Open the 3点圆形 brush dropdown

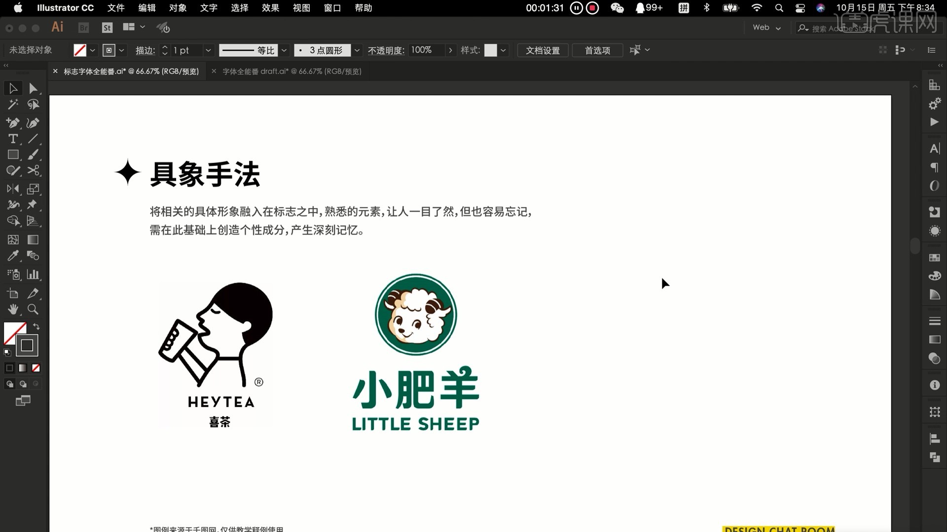click(x=357, y=50)
